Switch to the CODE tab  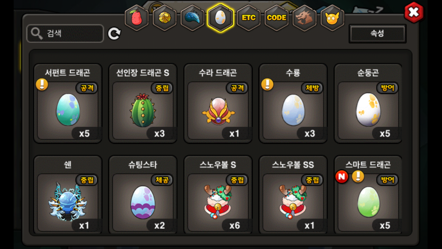[x=276, y=18]
